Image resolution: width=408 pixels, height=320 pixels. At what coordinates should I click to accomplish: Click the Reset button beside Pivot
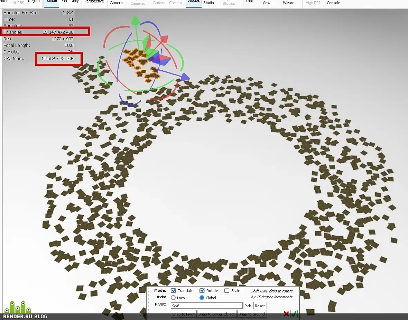click(x=260, y=306)
